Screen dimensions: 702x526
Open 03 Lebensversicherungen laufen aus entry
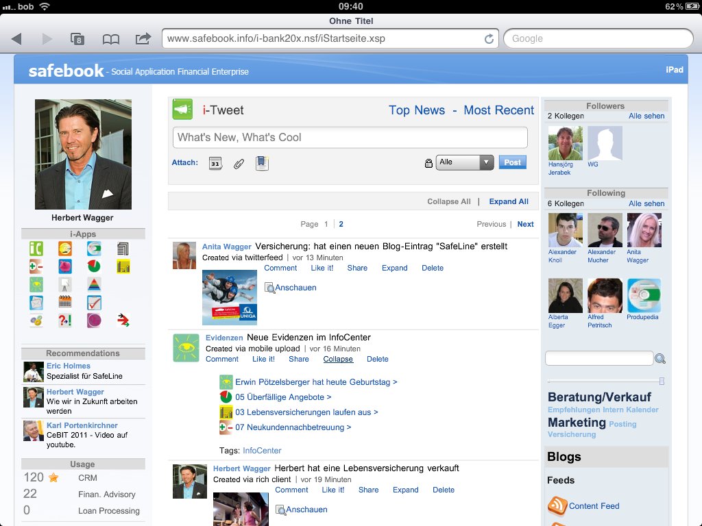tap(306, 412)
